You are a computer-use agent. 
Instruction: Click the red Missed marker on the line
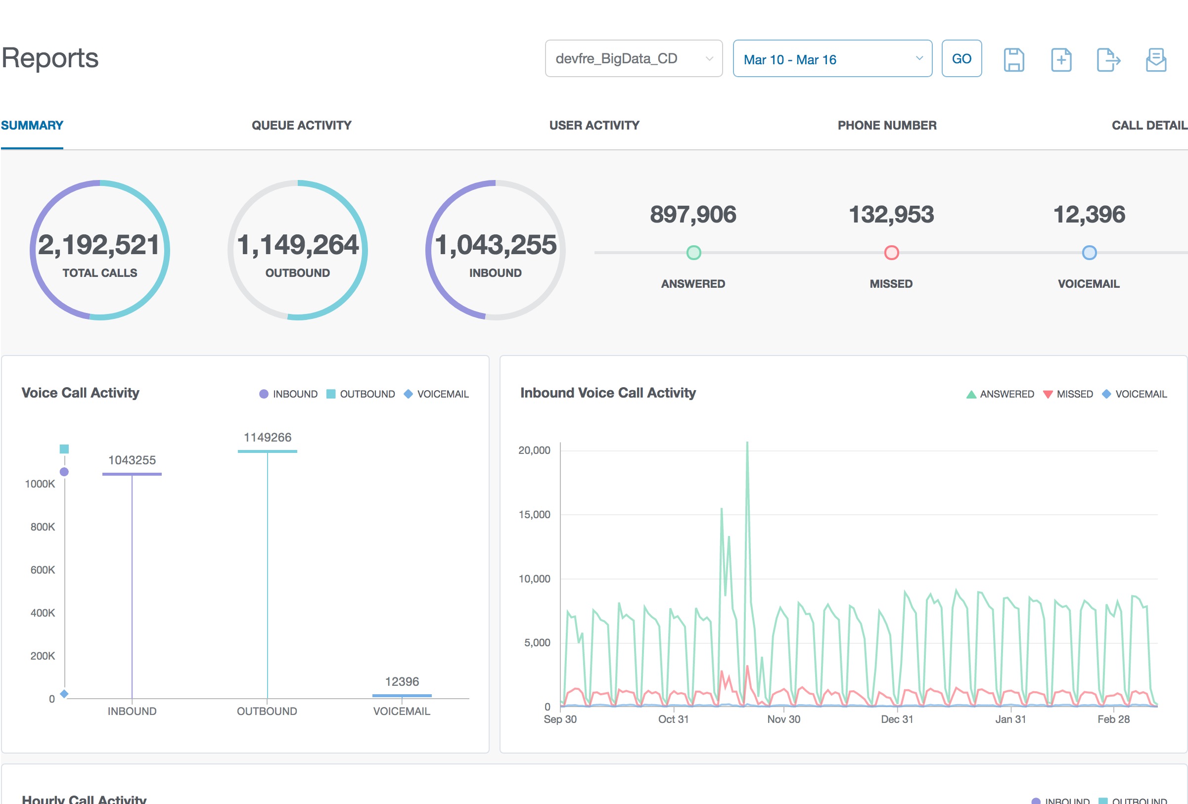tap(891, 253)
